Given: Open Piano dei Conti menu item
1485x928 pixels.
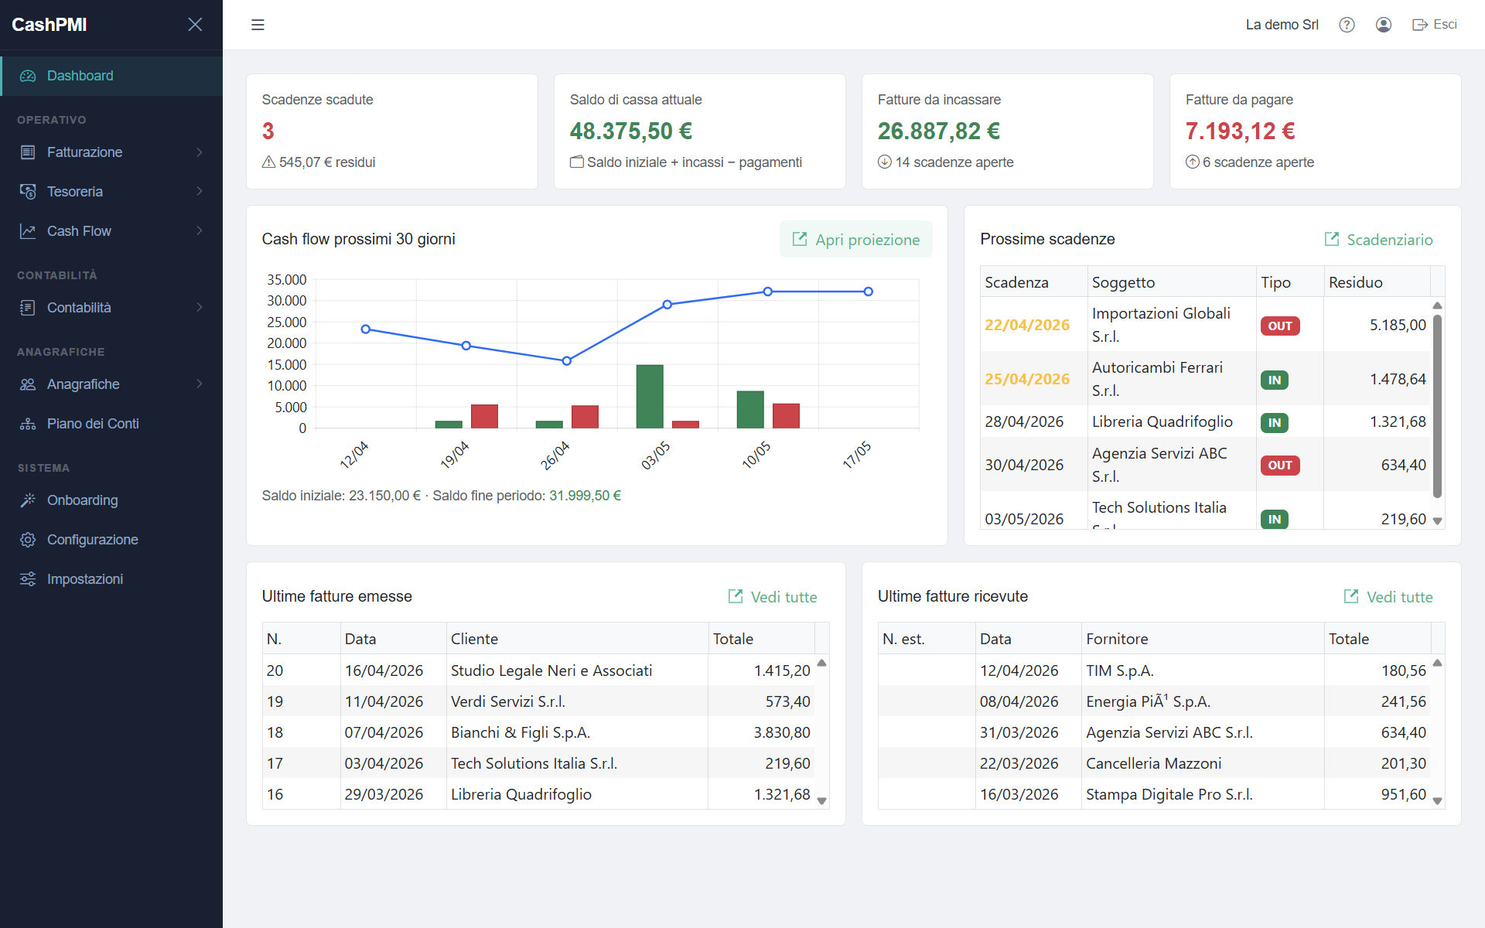Looking at the screenshot, I should [x=111, y=424].
